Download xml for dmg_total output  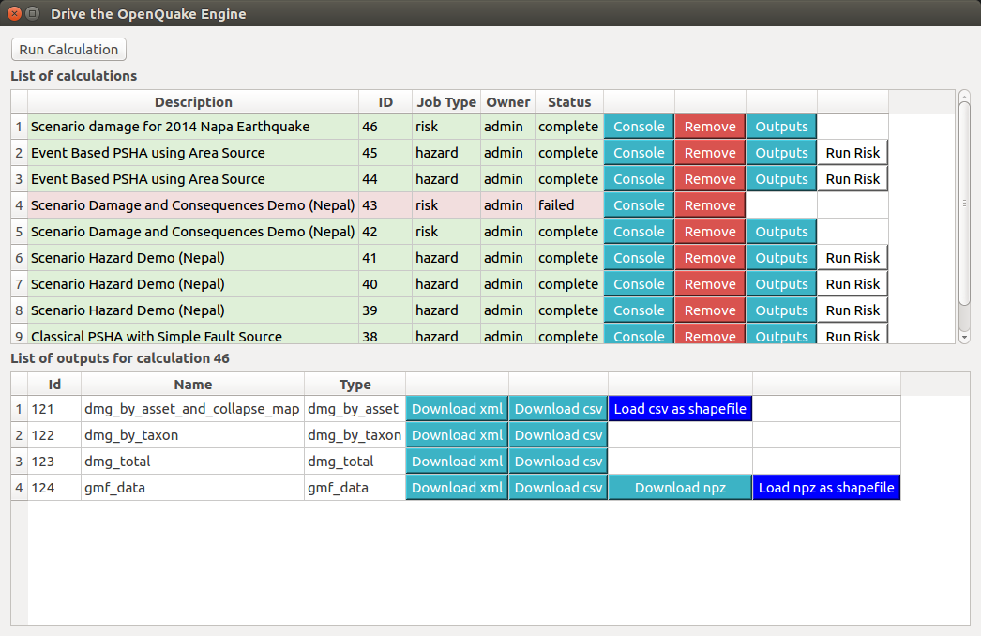point(458,462)
